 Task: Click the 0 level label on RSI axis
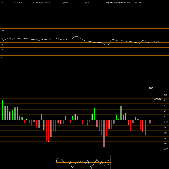click(2, 58)
